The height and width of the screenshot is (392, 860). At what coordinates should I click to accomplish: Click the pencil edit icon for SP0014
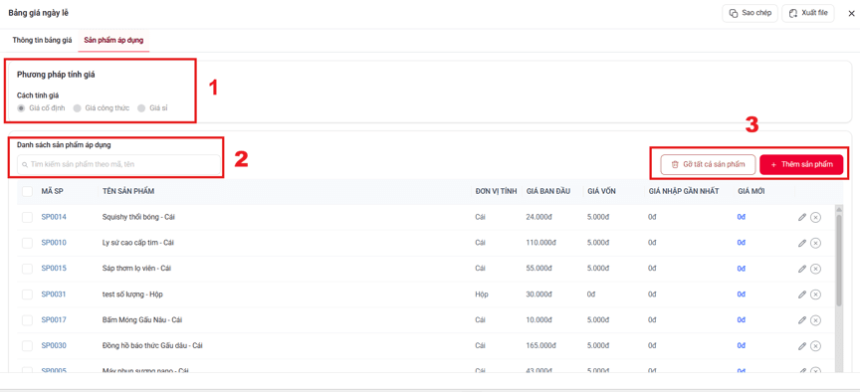(802, 217)
